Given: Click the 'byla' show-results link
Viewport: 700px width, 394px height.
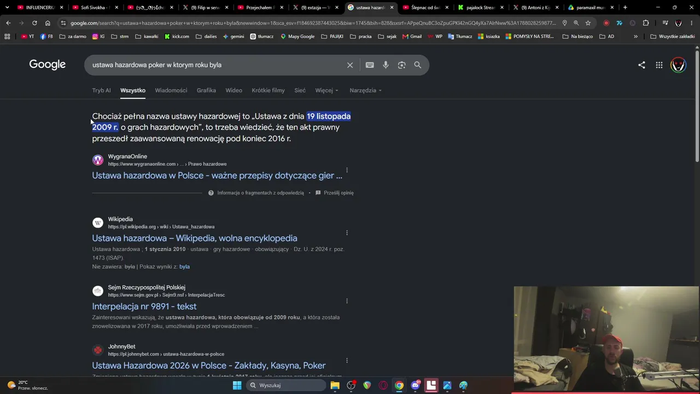Looking at the screenshot, I should [184, 266].
